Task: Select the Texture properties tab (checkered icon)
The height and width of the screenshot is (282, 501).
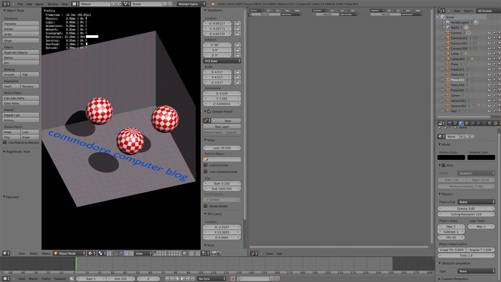Action: [x=495, y=123]
